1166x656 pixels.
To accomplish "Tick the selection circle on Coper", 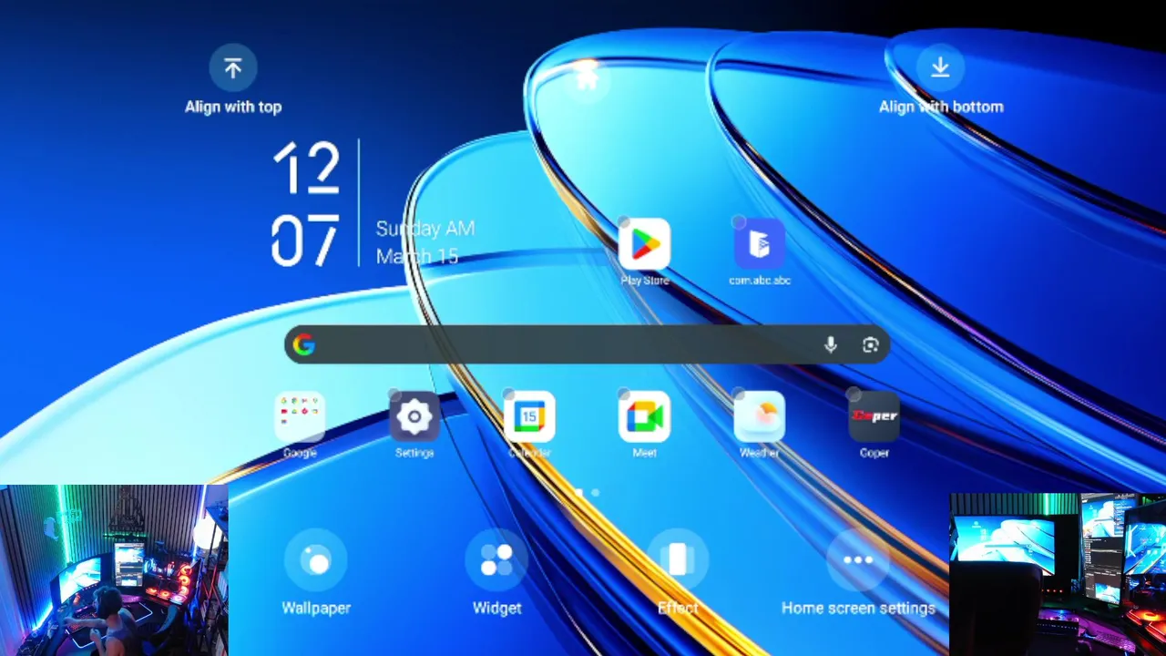I will [854, 395].
